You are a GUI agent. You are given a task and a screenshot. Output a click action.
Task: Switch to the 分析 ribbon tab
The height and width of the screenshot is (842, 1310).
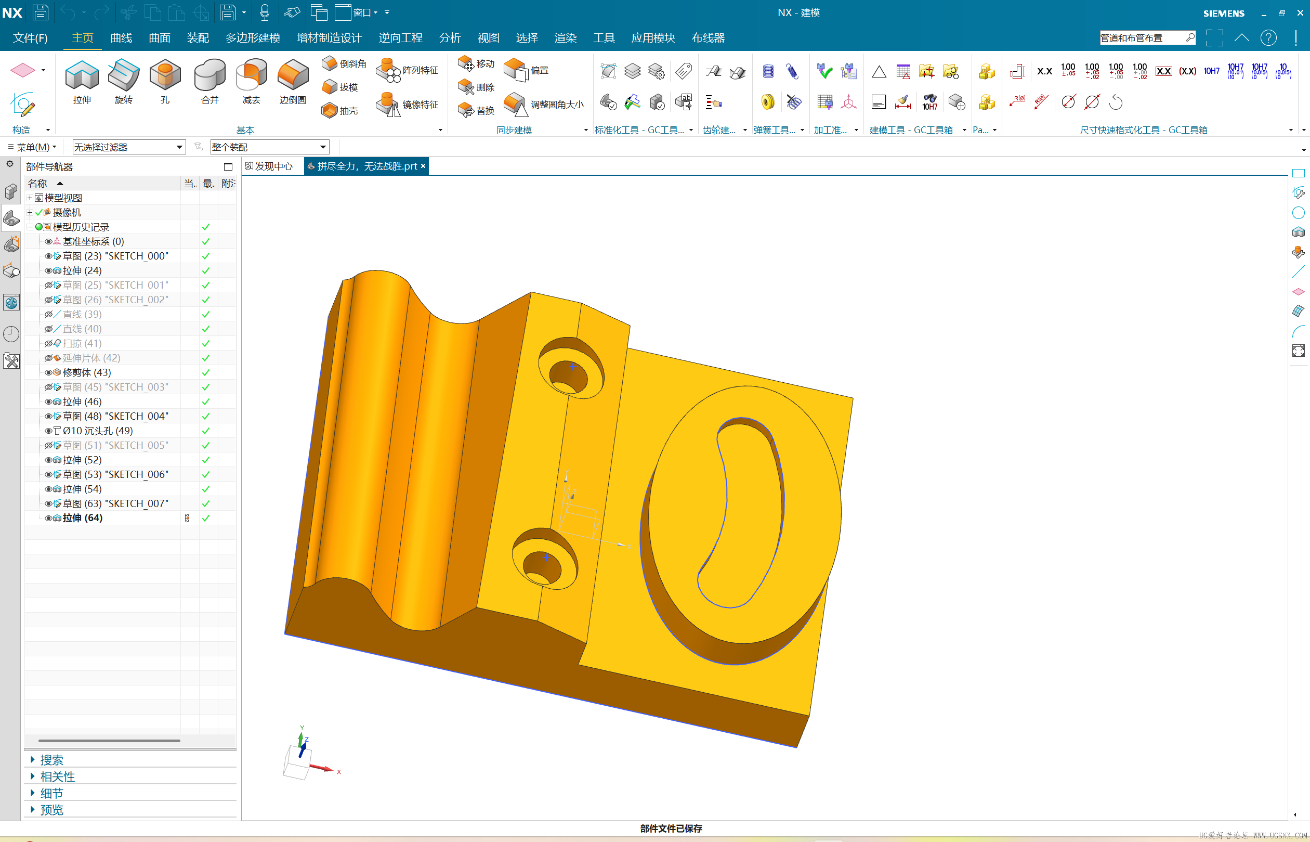pyautogui.click(x=450, y=38)
